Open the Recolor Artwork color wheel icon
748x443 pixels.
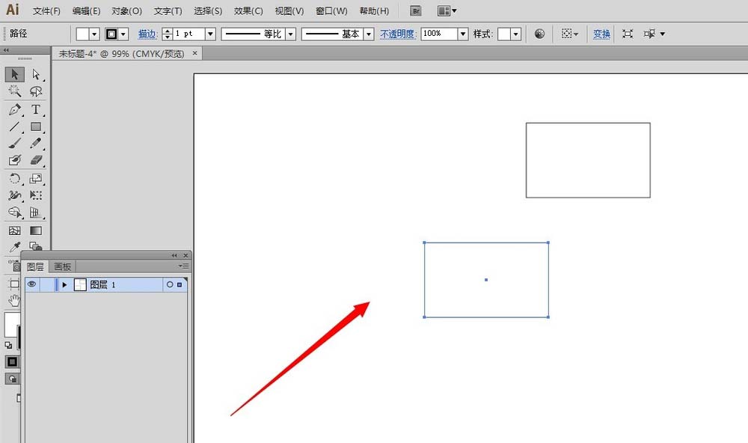tap(539, 34)
